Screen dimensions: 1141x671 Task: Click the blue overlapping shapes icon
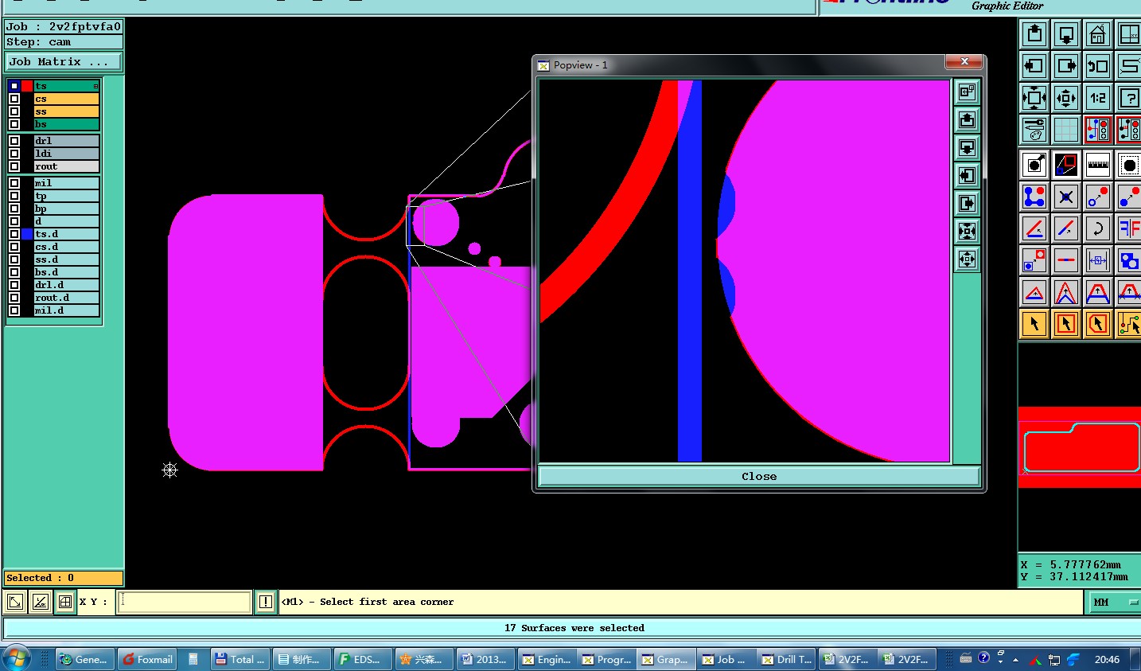pos(1128,260)
